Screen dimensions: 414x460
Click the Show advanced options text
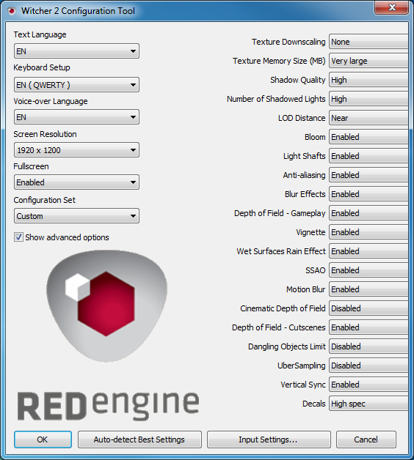click(x=67, y=237)
